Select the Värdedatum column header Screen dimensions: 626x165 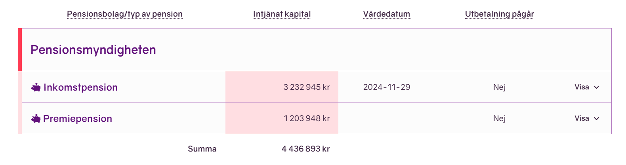(386, 14)
